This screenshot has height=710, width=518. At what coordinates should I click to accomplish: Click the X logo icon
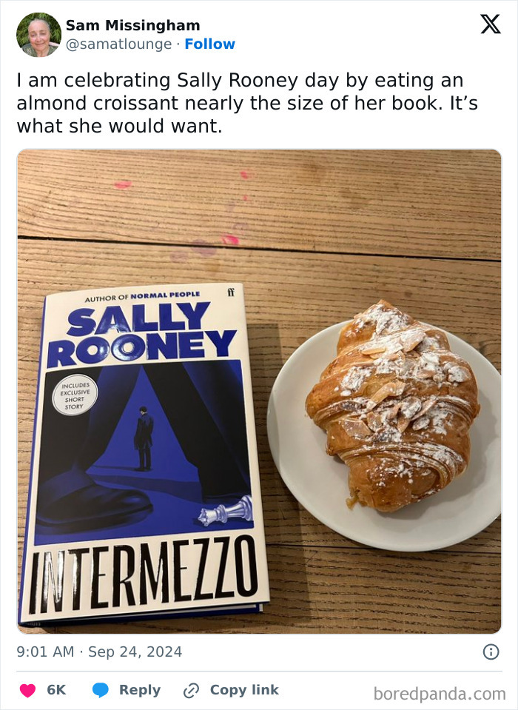[491, 24]
